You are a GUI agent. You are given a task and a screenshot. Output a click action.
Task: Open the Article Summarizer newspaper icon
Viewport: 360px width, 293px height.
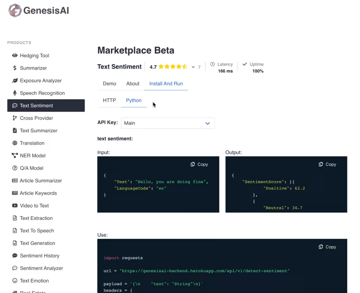(x=15, y=181)
